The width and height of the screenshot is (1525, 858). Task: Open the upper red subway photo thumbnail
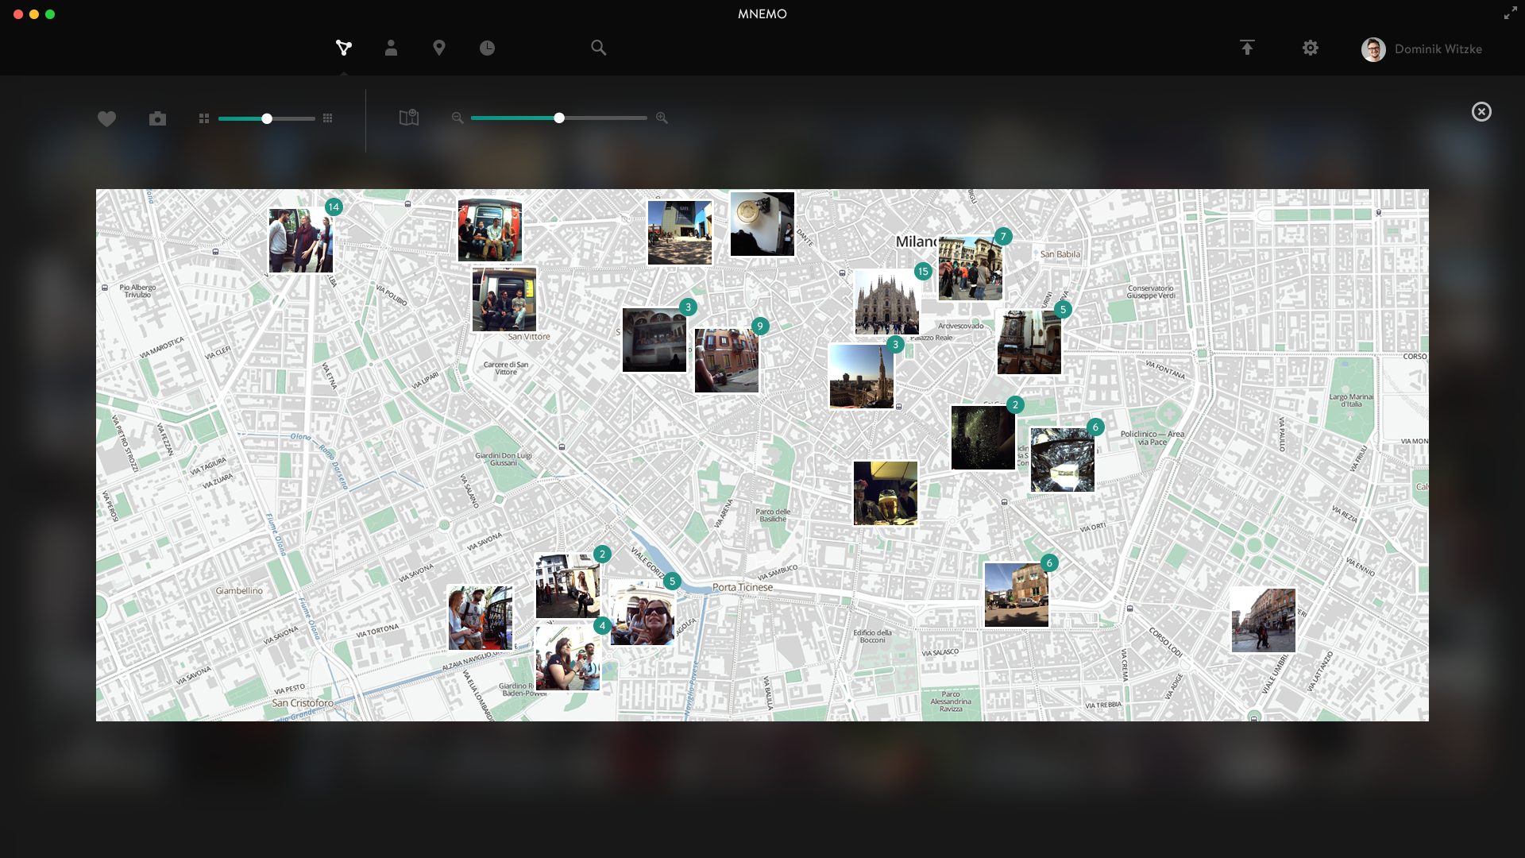pos(489,230)
